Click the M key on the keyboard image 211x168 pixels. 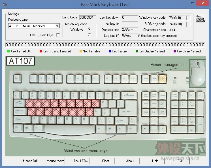pyautogui.click(x=85, y=120)
